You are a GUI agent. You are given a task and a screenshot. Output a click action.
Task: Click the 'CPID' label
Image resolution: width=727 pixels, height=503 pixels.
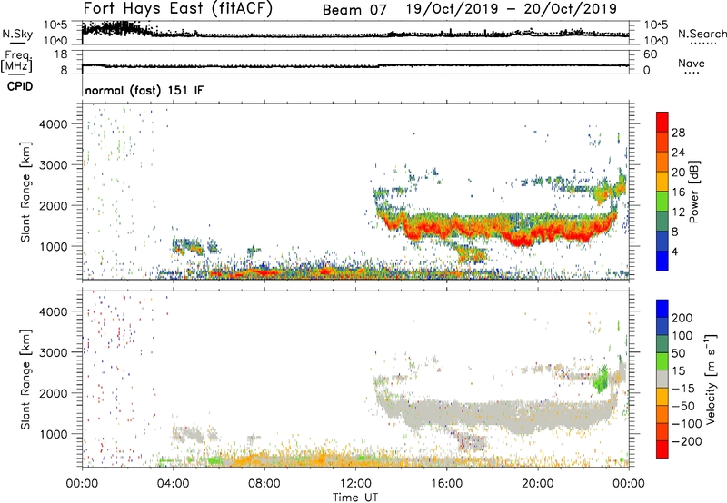(20, 86)
